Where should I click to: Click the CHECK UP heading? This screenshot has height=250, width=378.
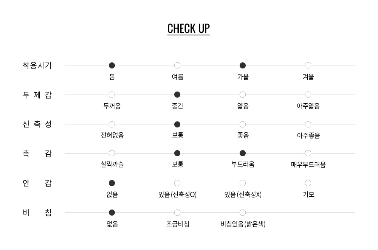click(x=188, y=28)
